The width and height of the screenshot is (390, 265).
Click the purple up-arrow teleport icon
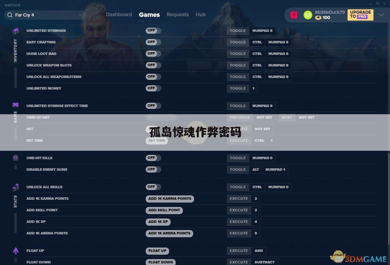click(x=16, y=251)
